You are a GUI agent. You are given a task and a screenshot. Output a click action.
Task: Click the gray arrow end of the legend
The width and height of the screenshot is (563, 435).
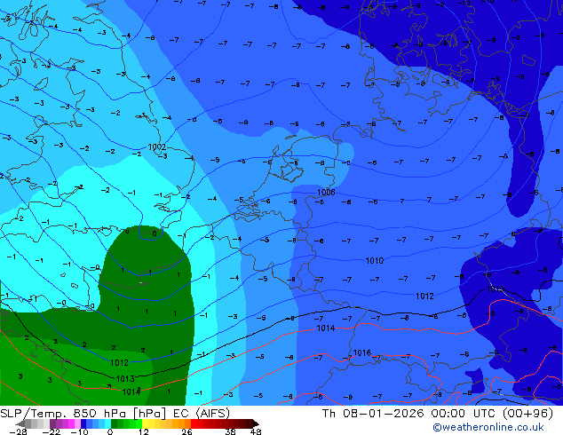[x=20, y=423]
